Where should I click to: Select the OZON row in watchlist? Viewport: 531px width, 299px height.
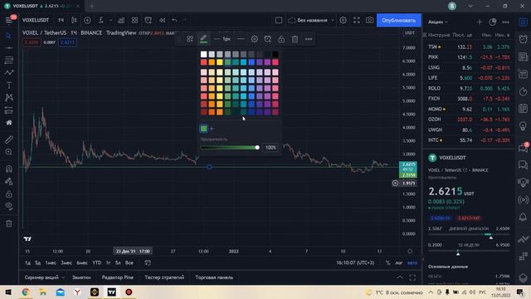[x=469, y=120]
